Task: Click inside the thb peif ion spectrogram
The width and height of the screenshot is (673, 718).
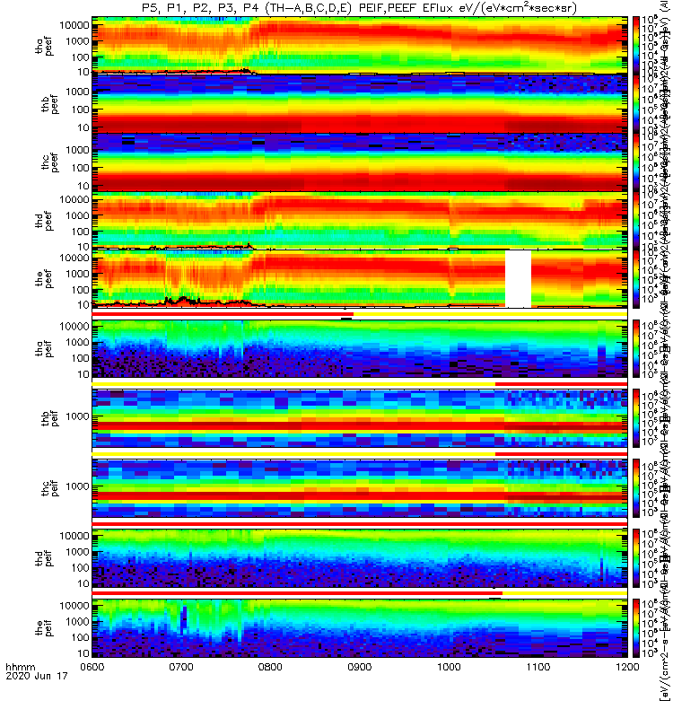Action: [x=360, y=418]
